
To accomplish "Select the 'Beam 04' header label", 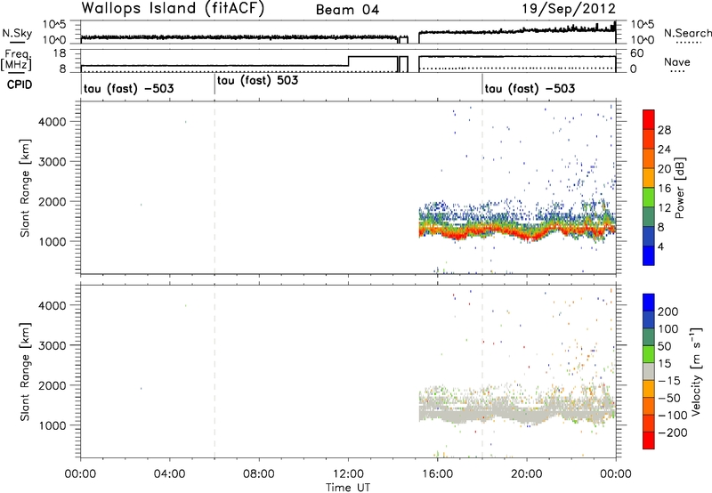I will click(x=347, y=10).
